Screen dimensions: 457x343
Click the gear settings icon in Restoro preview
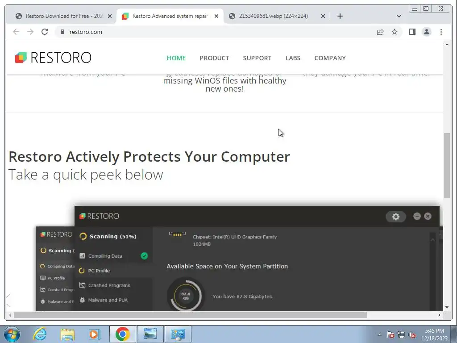click(395, 217)
